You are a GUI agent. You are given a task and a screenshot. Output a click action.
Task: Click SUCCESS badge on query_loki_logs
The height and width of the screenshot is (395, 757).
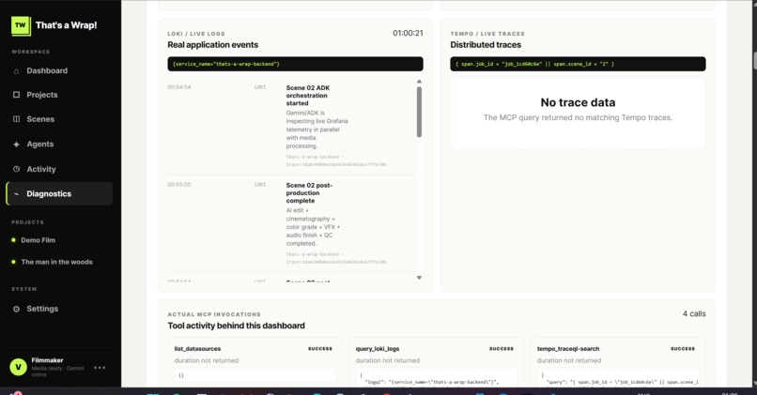click(502, 349)
